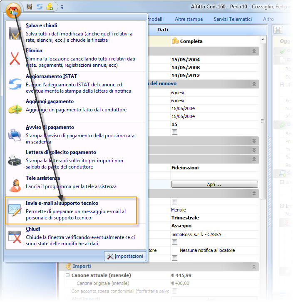This screenshot has width=293, height=302.
Task: Choose Avviso di pagamento menu entry
Action: tap(76, 134)
